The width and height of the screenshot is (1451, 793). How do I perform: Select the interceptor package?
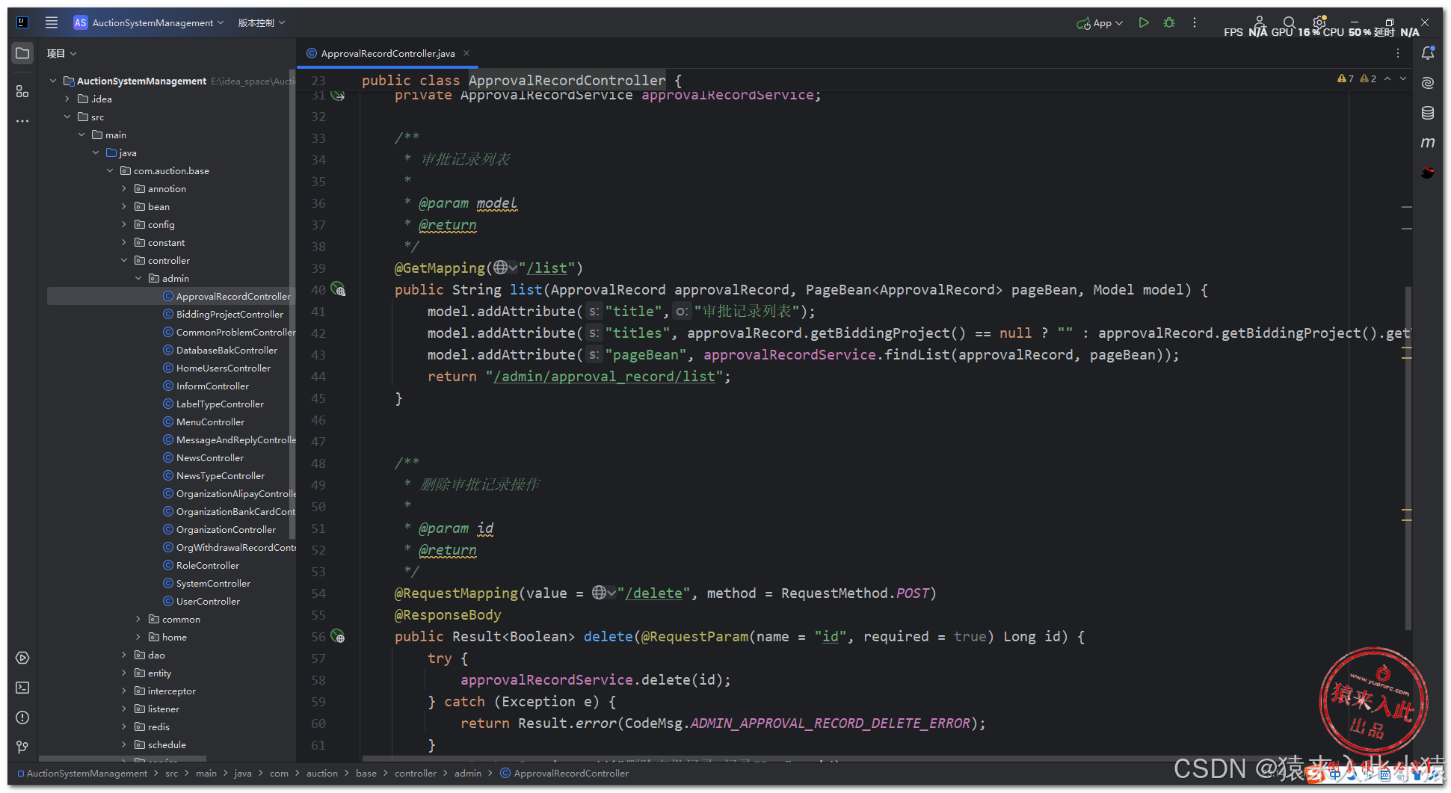point(171,691)
